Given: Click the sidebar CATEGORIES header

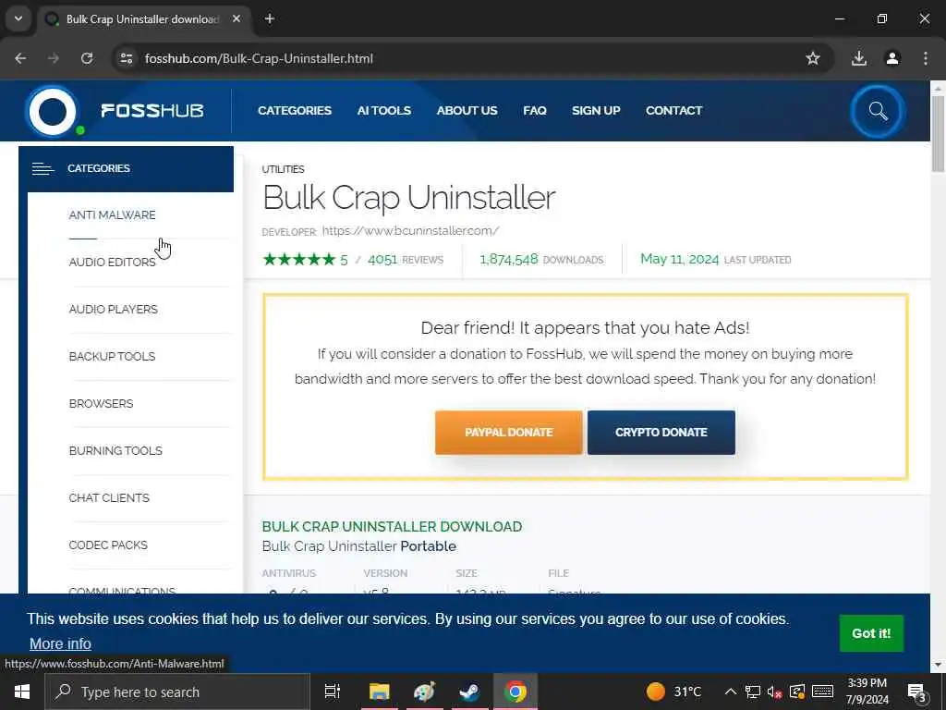Looking at the screenshot, I should pos(126,168).
